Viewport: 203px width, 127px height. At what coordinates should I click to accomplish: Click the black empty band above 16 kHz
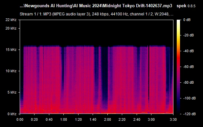click(x=97, y=32)
